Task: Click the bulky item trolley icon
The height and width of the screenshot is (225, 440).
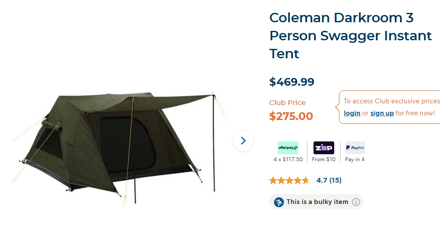Action: (x=279, y=202)
